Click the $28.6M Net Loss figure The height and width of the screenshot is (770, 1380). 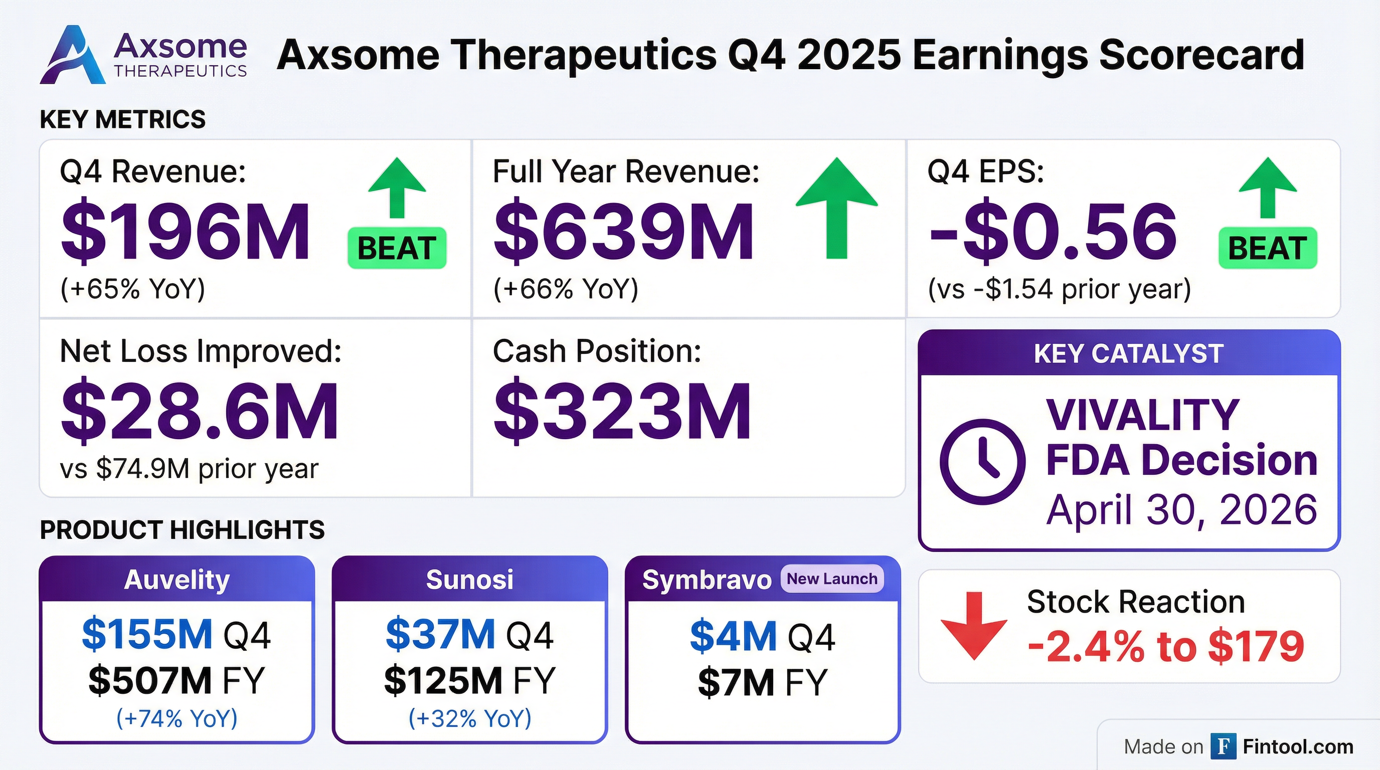199,410
